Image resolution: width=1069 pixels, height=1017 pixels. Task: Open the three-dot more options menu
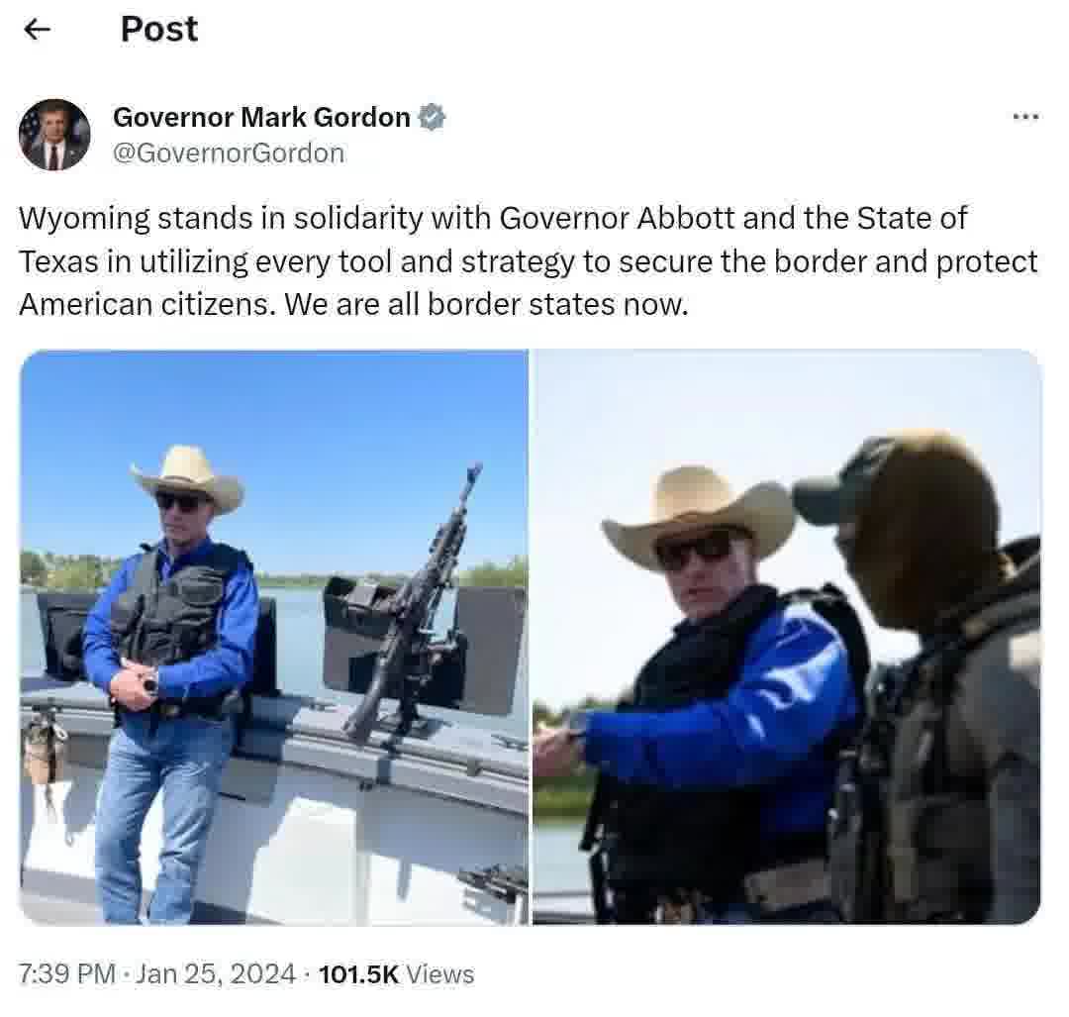[1025, 117]
